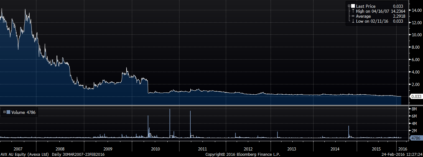This screenshot has height=157, width=423.
Task: Click the 2012 year label on time axis
Action: click(248, 149)
